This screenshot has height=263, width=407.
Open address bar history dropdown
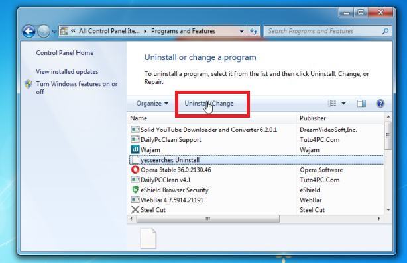pos(242,31)
